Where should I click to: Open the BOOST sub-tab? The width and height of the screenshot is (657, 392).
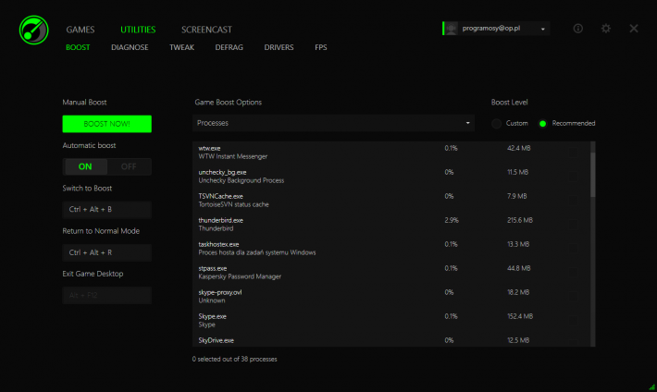click(78, 47)
